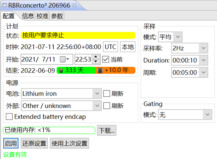This screenshot has width=217, height=159.
Task: Click the 使用上次设置 button
Action: [69, 143]
